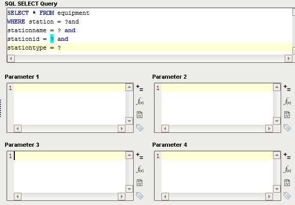Click the expression icon beside Parameter 4

287,156
